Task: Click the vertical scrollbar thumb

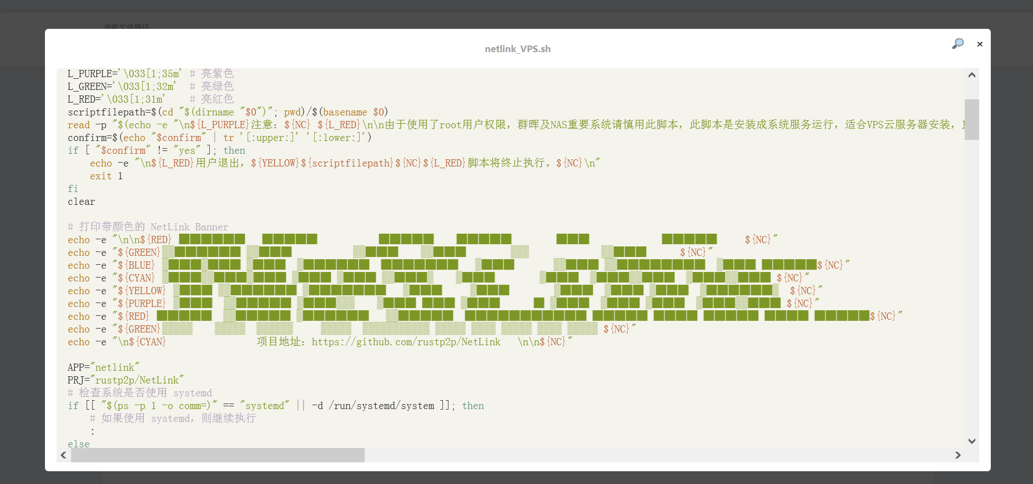Action: pos(971,119)
